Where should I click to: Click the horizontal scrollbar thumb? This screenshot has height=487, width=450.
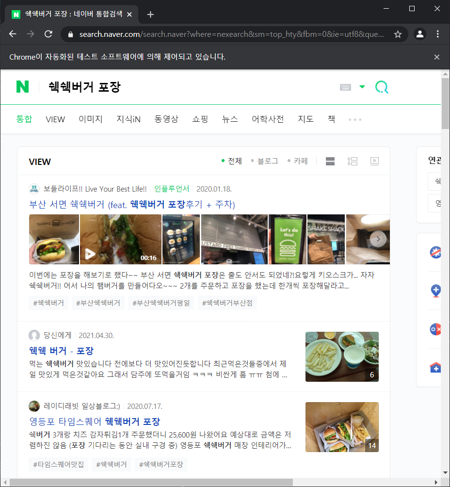tap(151, 482)
